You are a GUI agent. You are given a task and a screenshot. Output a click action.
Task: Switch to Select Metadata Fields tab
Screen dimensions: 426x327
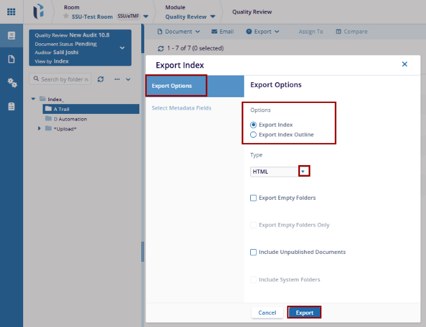click(181, 108)
